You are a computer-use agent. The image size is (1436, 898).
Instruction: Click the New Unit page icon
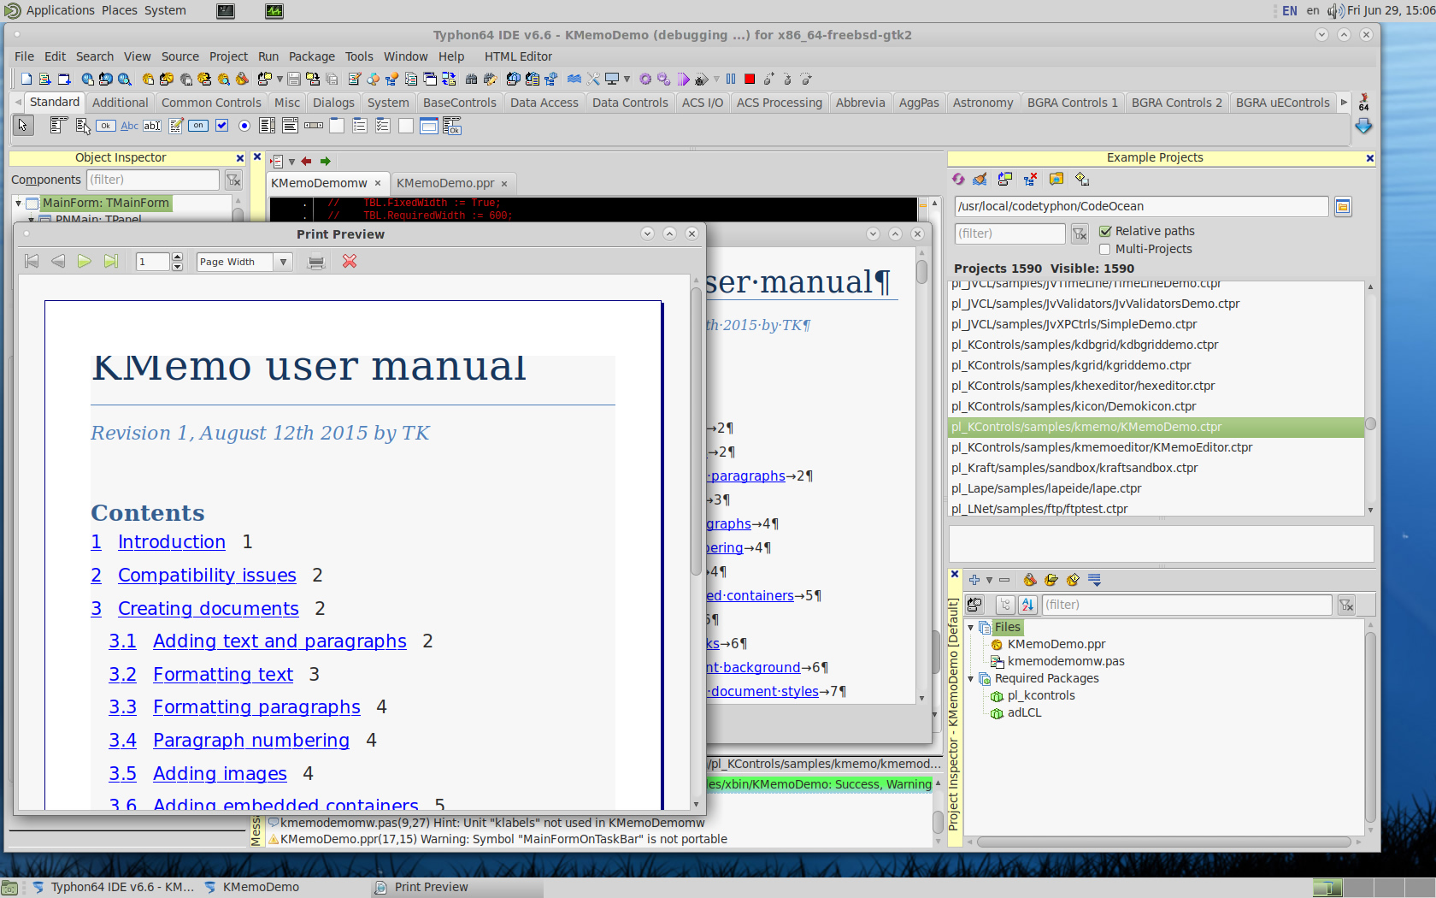[26, 79]
